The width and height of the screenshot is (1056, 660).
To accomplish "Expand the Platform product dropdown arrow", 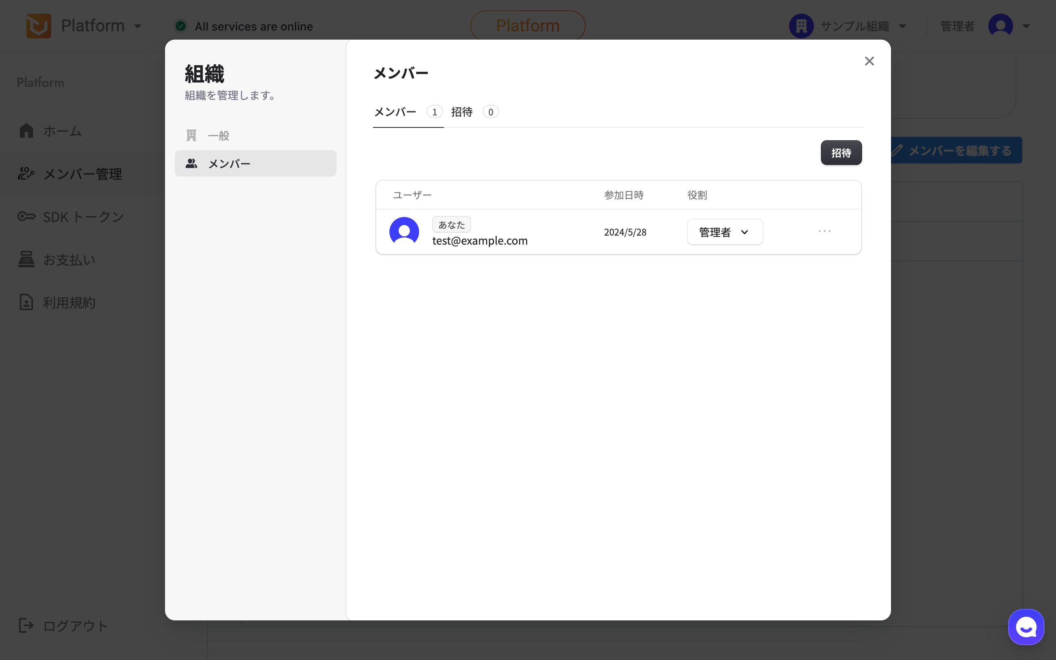I will [138, 26].
